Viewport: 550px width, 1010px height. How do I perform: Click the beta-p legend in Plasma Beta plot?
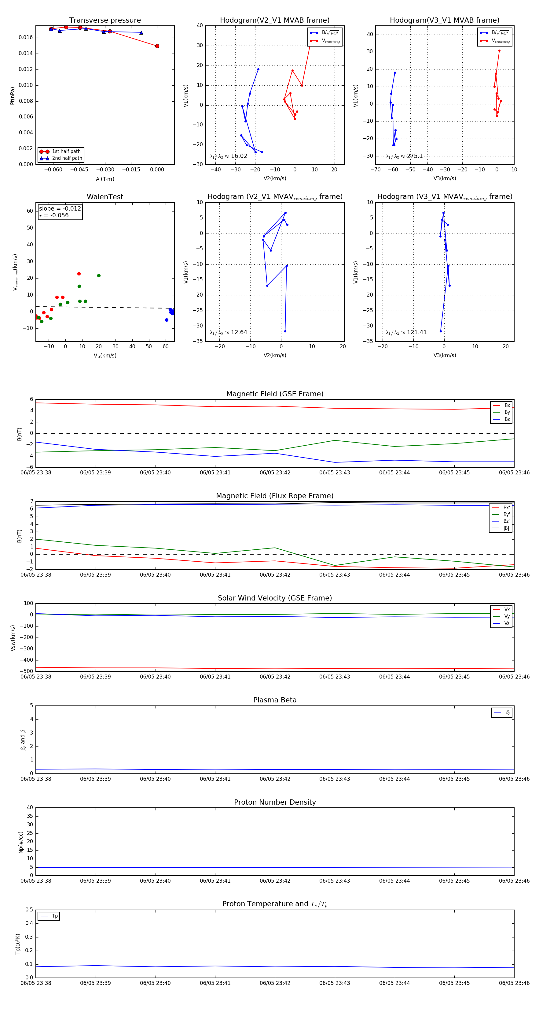502,713
